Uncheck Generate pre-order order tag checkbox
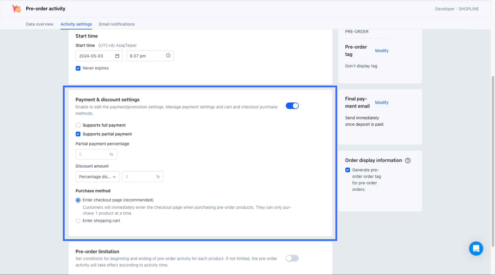 pyautogui.click(x=348, y=170)
